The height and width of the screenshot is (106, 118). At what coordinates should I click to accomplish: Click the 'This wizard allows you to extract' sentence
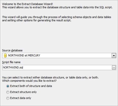pyautogui.click(x=57, y=7)
